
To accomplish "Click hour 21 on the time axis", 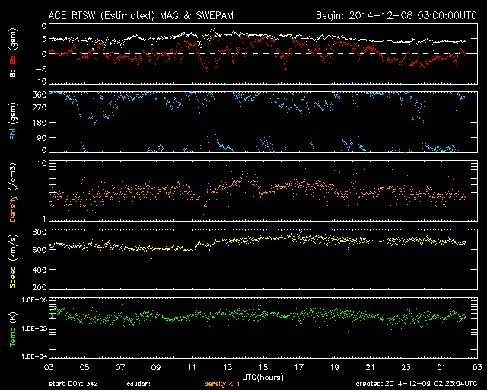I will [x=371, y=367].
